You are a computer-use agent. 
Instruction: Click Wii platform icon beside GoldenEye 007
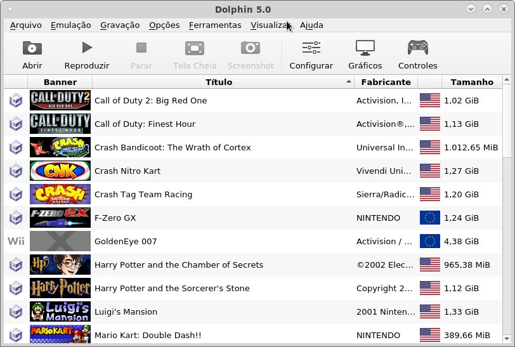point(16,241)
